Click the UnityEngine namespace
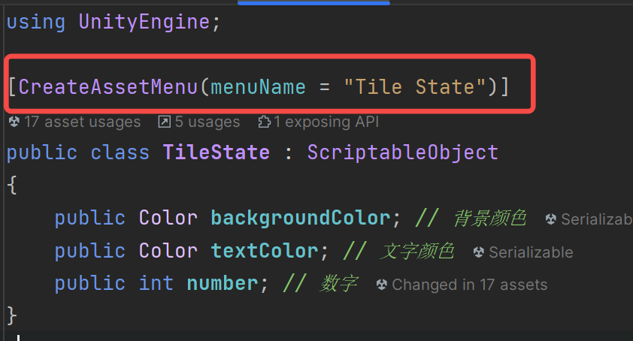633x341 pixels. click(144, 21)
